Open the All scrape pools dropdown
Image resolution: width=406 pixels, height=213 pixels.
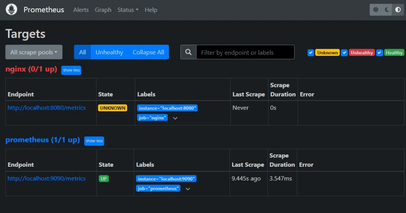coord(34,52)
